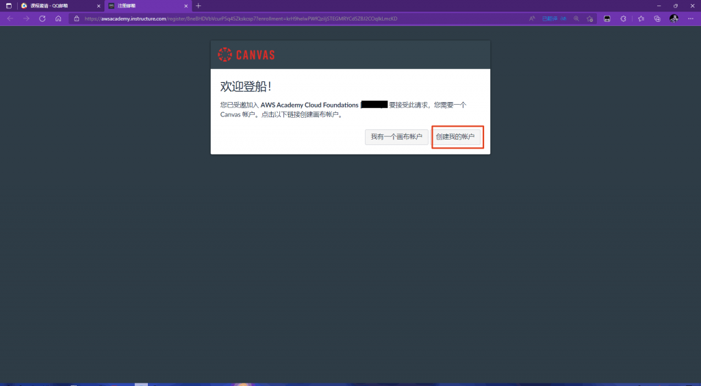View site security lock info
This screenshot has height=386, width=701.
tap(77, 18)
